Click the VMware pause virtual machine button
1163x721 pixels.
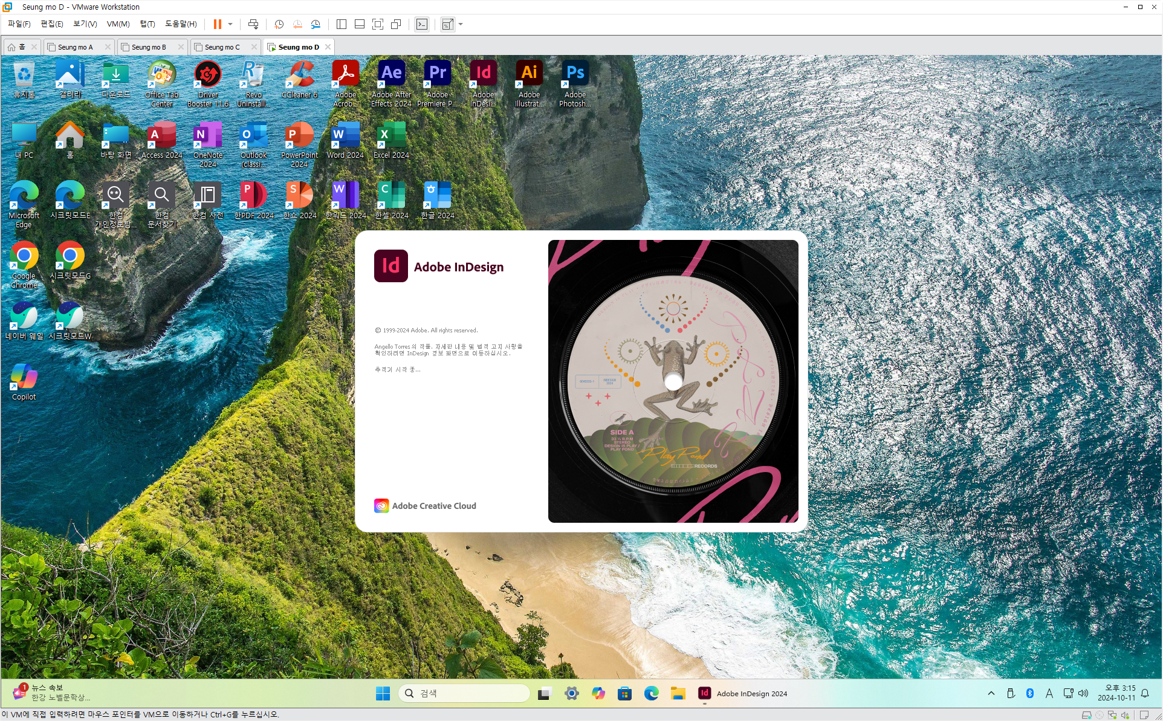(x=217, y=24)
